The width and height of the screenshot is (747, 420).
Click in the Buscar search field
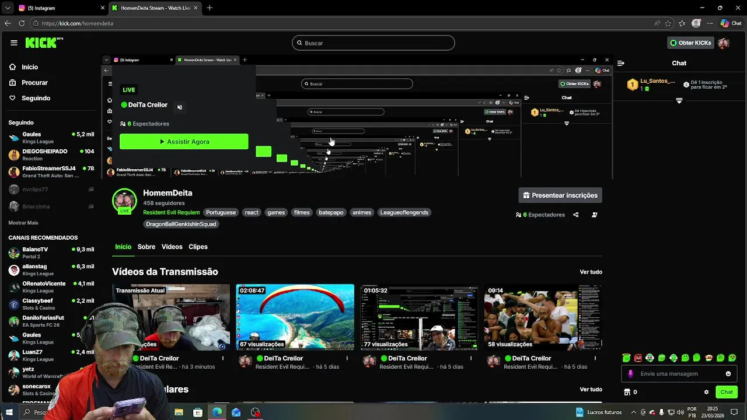(373, 43)
